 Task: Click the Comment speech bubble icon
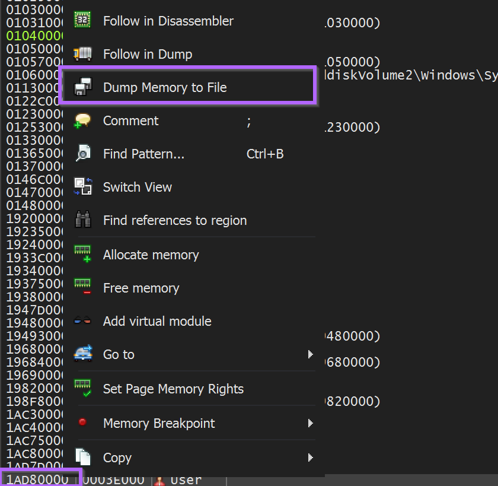tap(82, 120)
